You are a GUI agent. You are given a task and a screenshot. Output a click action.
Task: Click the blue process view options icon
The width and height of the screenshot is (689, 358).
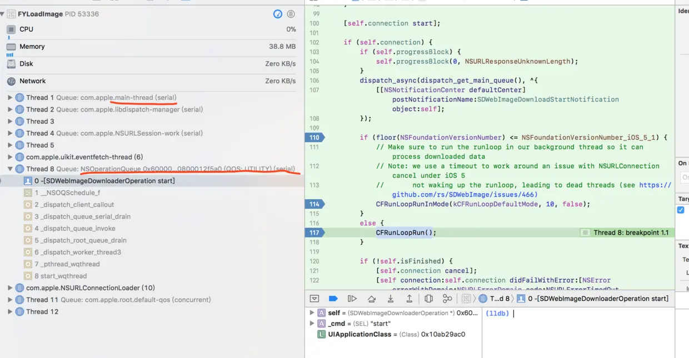pos(278,14)
